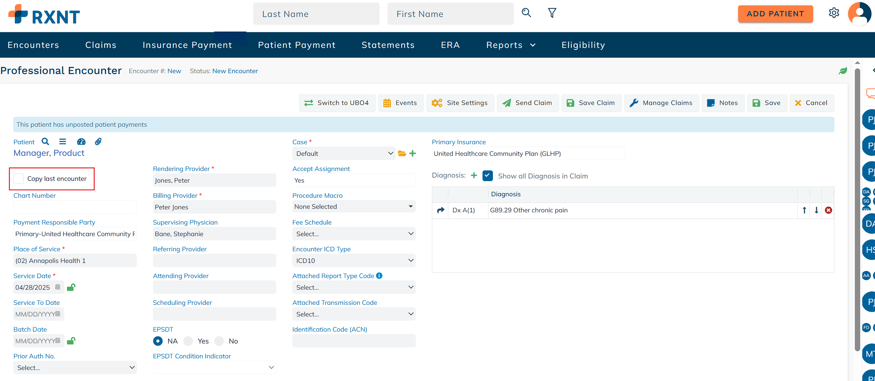Click the patient search magnifier in header
Screen dimensions: 875x381
click(526, 13)
